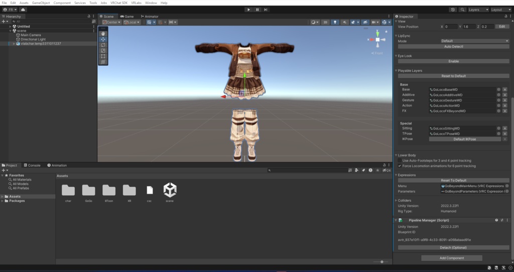Viewport: 514px width, 272px height.
Task: Toggle scene visibility hidden-objects button
Action: click(365, 22)
